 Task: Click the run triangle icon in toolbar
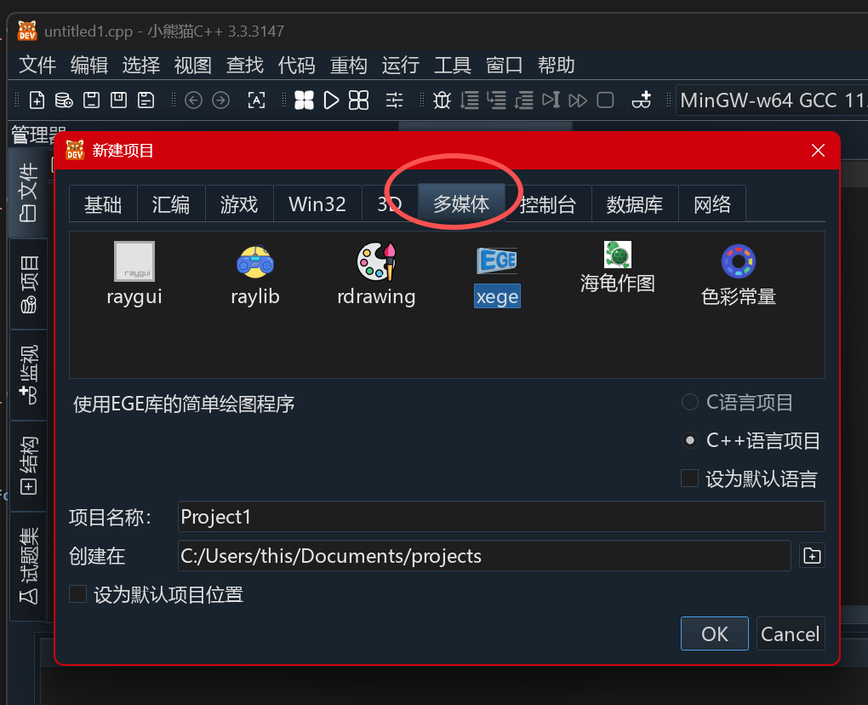click(x=331, y=100)
